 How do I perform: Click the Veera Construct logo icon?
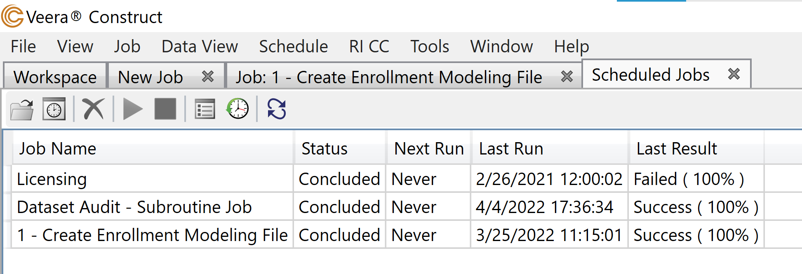click(x=12, y=16)
